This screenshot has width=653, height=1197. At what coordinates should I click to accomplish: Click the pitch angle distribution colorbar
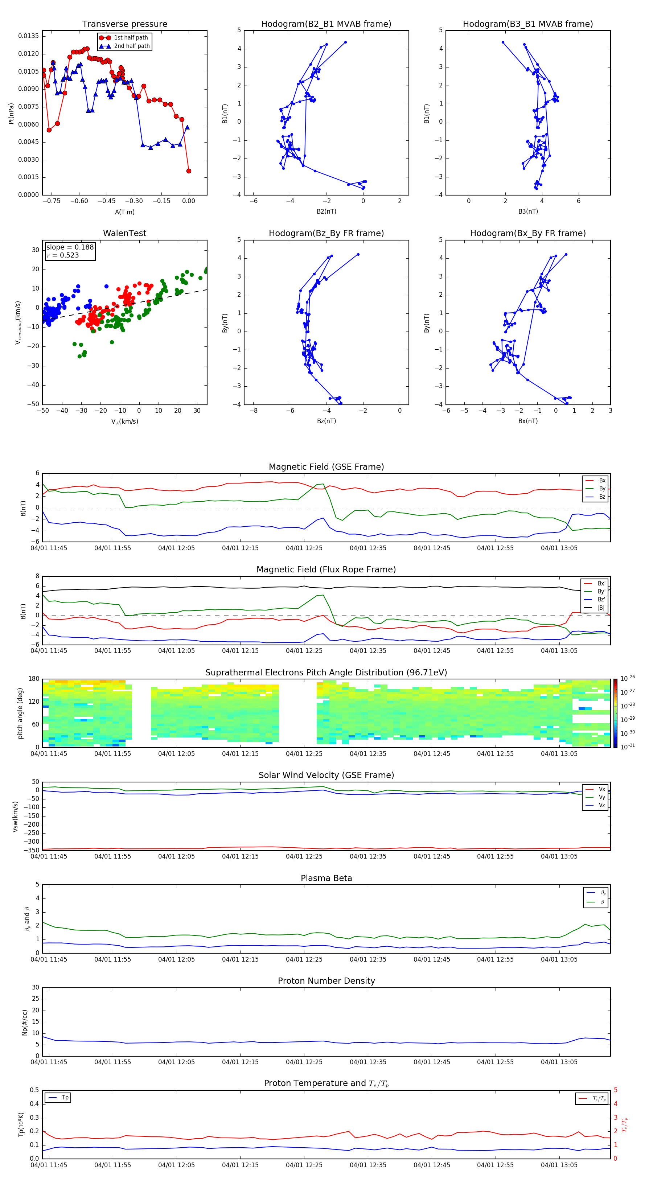point(615,713)
